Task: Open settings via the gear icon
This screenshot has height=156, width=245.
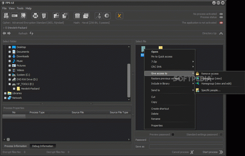Action: point(107,16)
